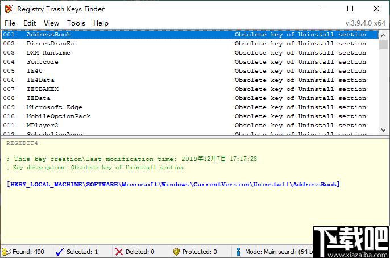Open the Help menu
This screenshot has height=258, width=390.
point(101,23)
